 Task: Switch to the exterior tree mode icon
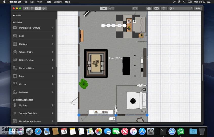[44, 8]
